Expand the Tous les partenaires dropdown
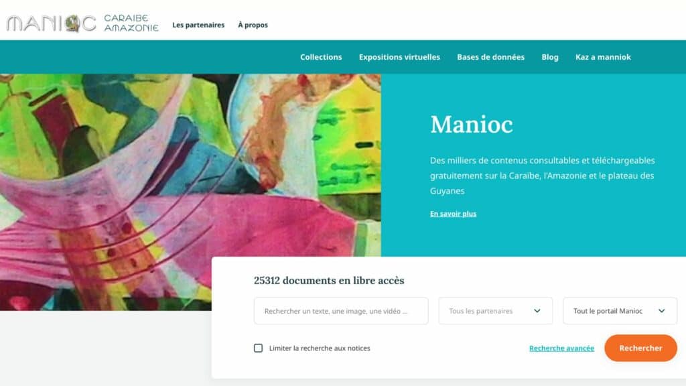686x386 pixels. click(x=496, y=311)
